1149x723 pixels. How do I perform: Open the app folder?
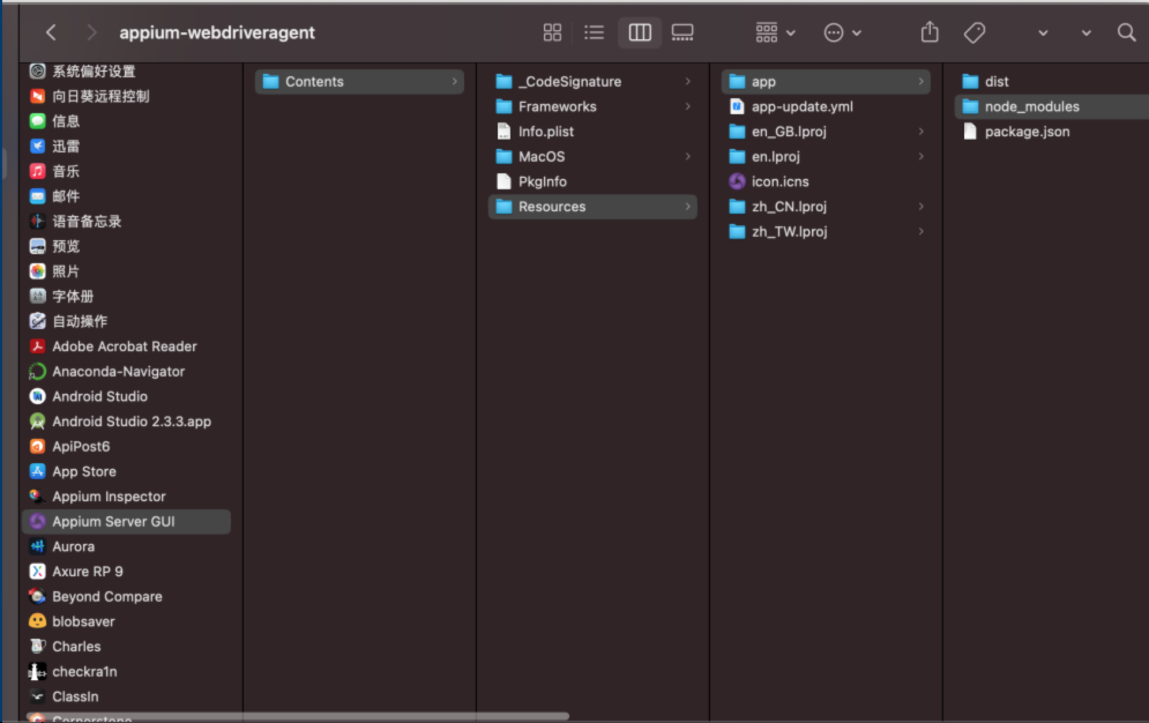click(826, 81)
